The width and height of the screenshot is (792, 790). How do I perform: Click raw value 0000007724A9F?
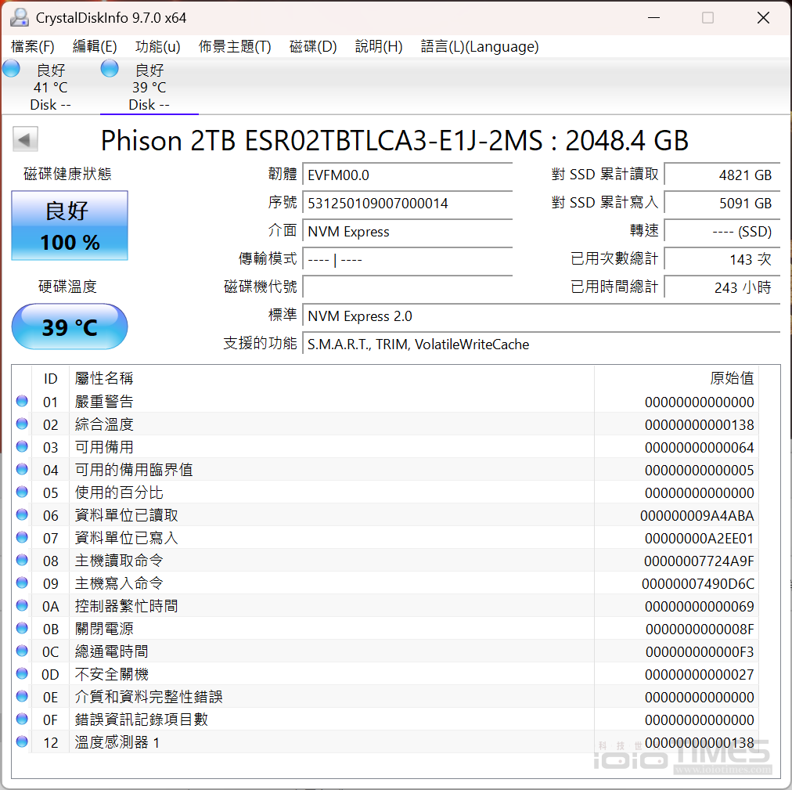point(699,561)
